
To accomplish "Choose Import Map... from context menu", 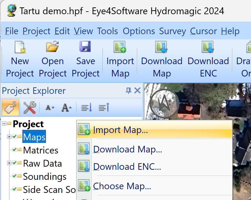I will point(154,129).
